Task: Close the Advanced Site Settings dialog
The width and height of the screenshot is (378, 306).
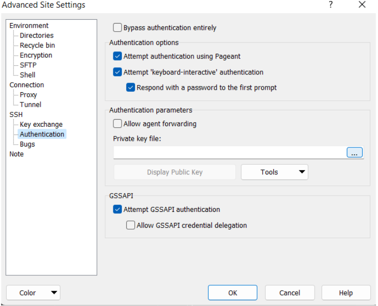Action: (362, 5)
